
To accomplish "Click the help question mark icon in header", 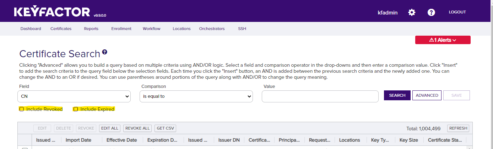I will pyautogui.click(x=431, y=12).
